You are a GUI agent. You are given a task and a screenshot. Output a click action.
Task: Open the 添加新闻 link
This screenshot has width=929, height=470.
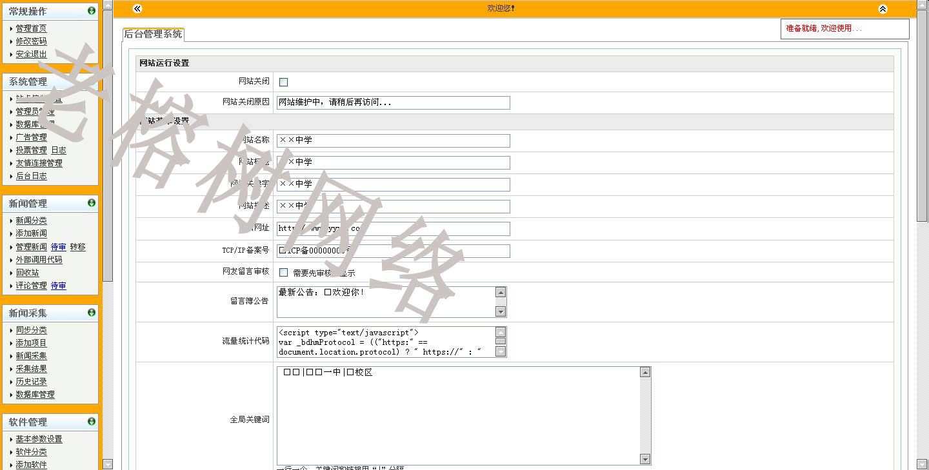pyautogui.click(x=31, y=233)
